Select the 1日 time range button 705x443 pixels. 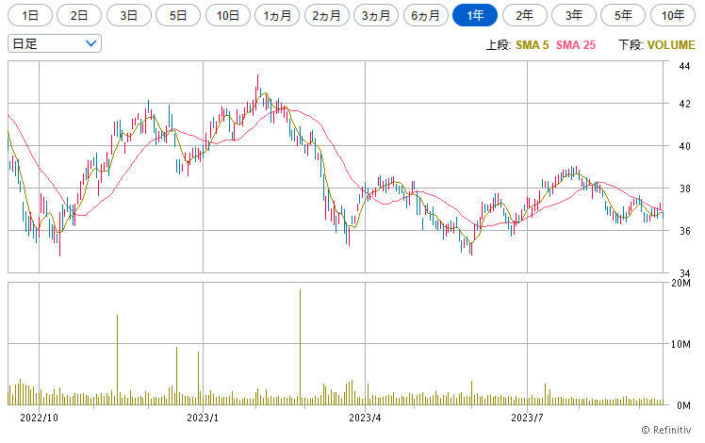click(x=31, y=15)
